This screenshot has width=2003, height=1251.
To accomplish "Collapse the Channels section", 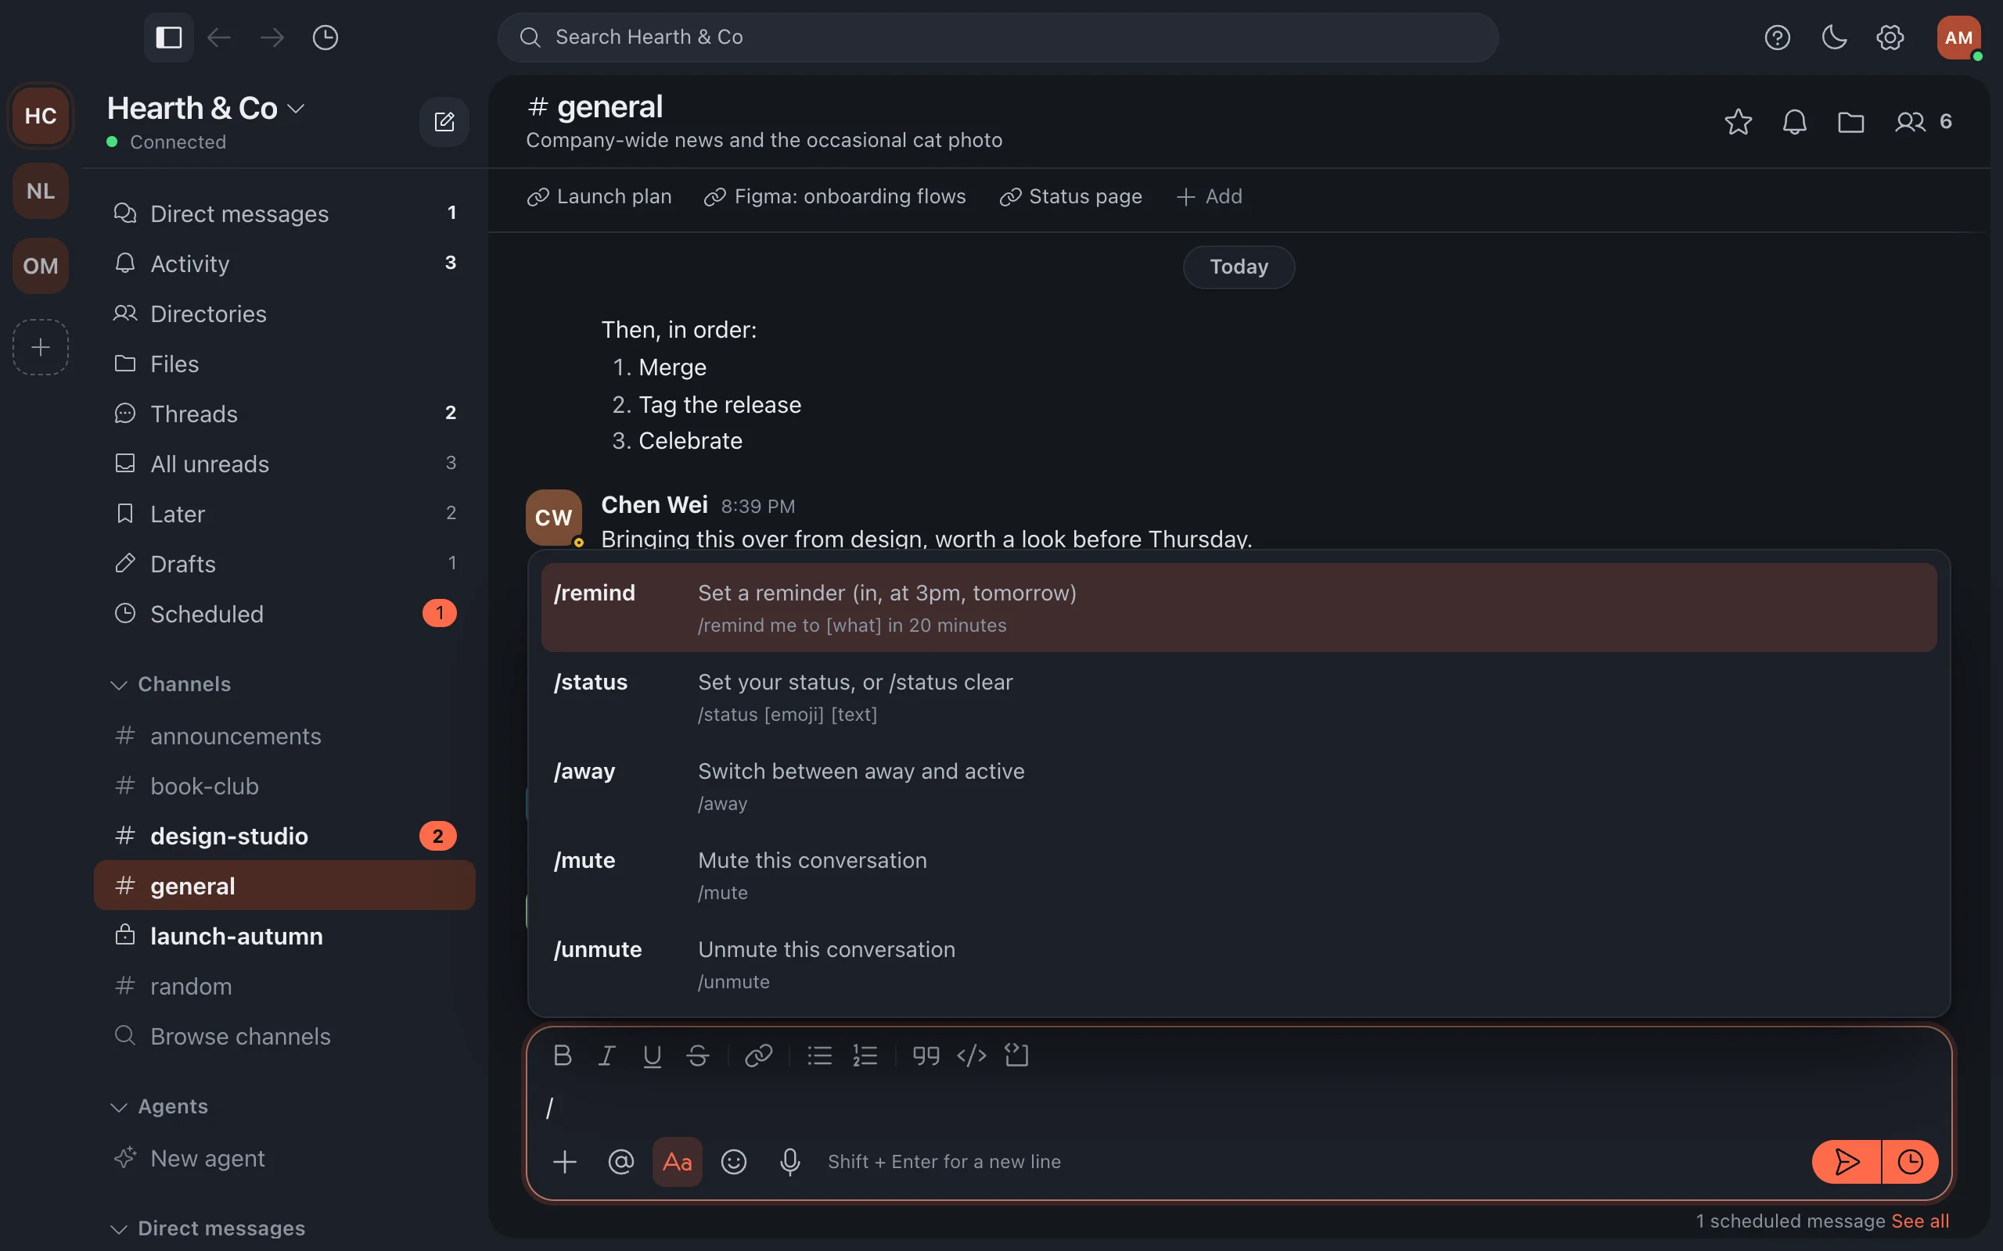I will coord(171,684).
